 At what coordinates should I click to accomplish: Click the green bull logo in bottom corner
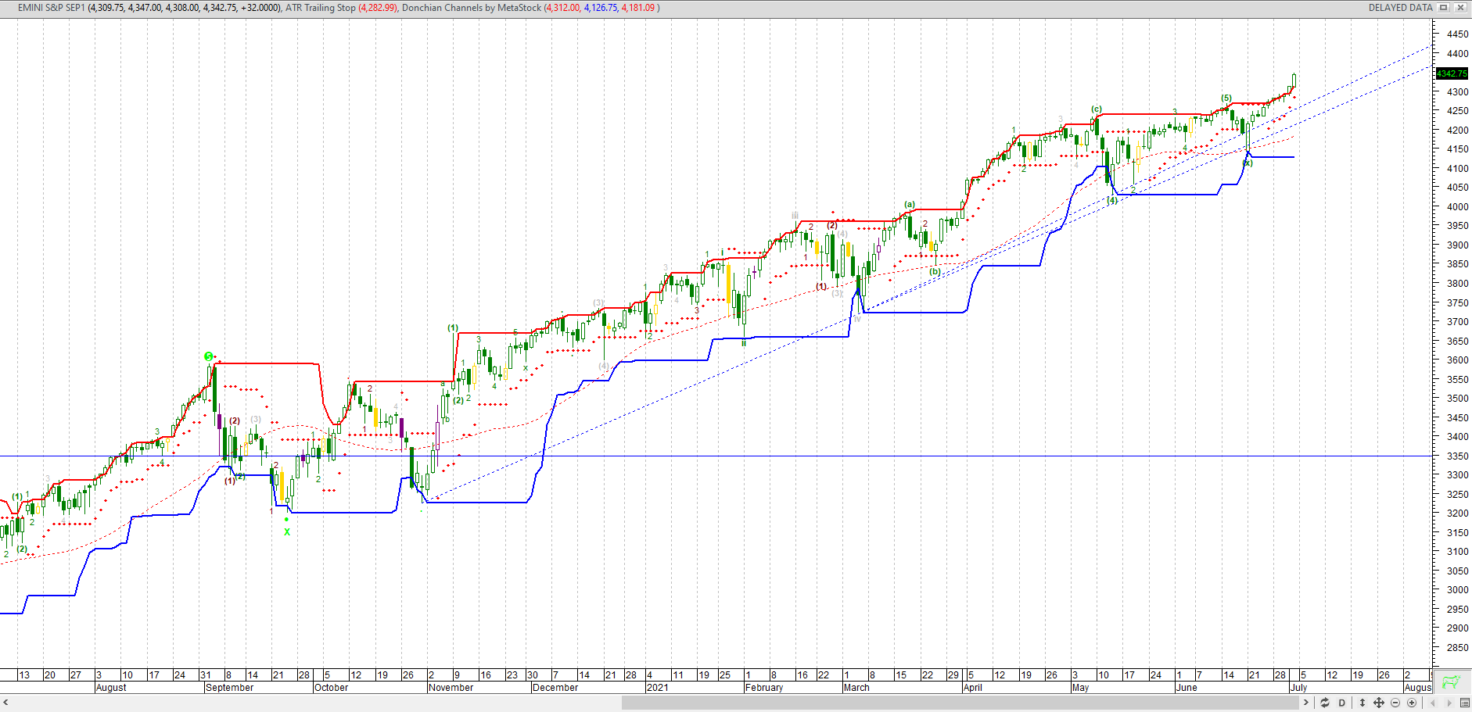[x=1451, y=683]
